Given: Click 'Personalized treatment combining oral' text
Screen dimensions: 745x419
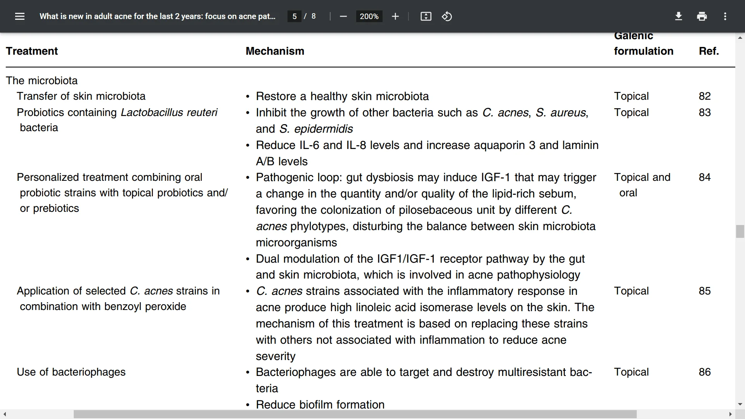Looking at the screenshot, I should tap(109, 177).
